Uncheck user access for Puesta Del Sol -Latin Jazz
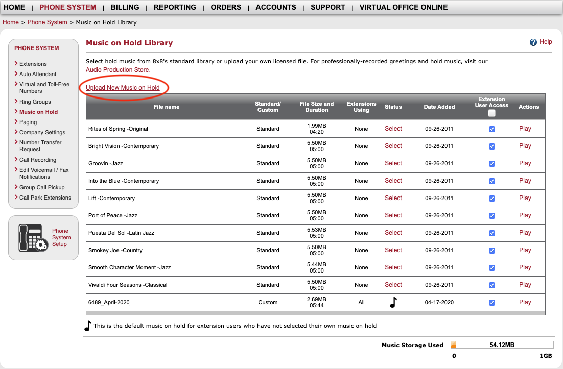Image resolution: width=563 pixels, height=369 pixels. pos(492,233)
